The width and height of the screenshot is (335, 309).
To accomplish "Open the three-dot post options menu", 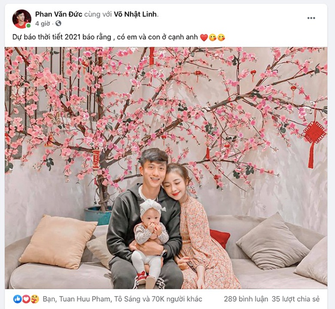I will coord(311,18).
